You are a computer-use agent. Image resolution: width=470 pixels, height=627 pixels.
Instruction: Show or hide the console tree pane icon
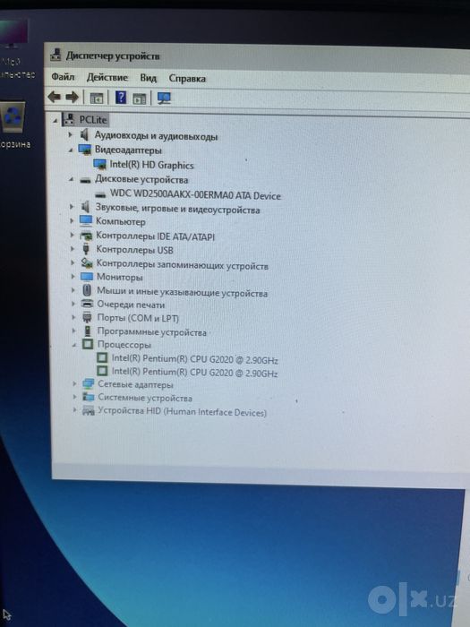click(97, 98)
